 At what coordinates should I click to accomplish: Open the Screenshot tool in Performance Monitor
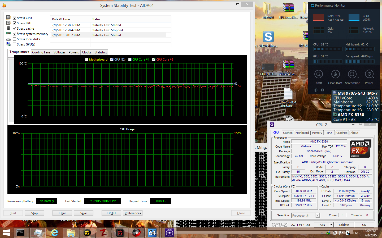pos(352,74)
